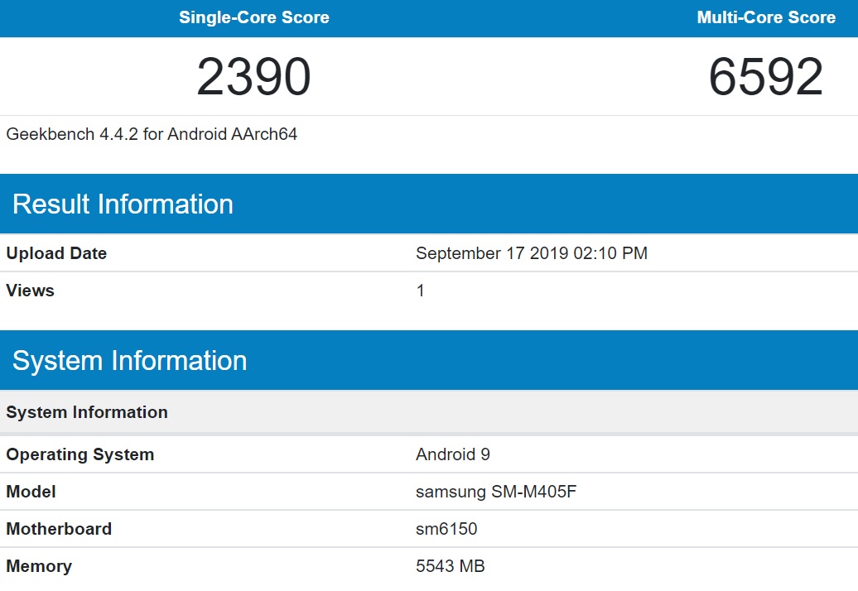Screen dimensions: 858x591
Task: Select the Memory row label
Action: [x=39, y=566]
